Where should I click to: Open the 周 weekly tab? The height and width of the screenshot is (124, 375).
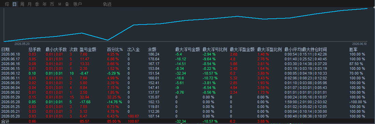tap(22, 4)
